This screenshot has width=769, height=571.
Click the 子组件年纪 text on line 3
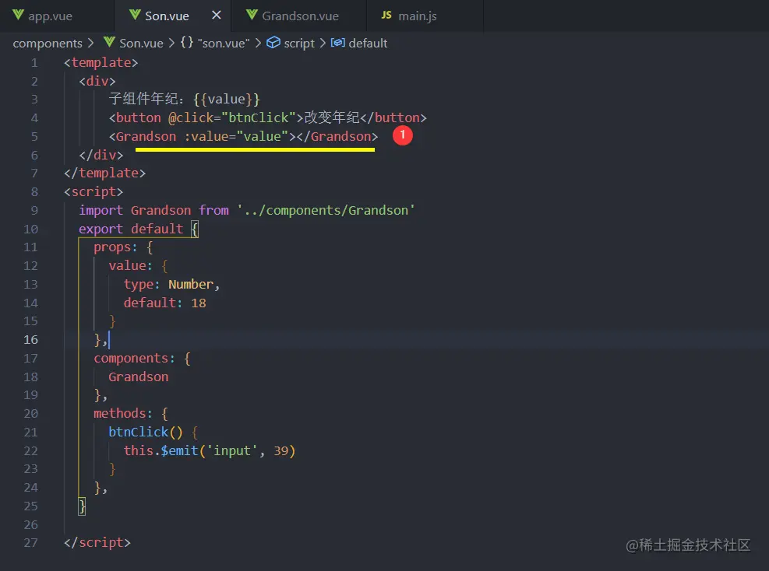(x=143, y=99)
